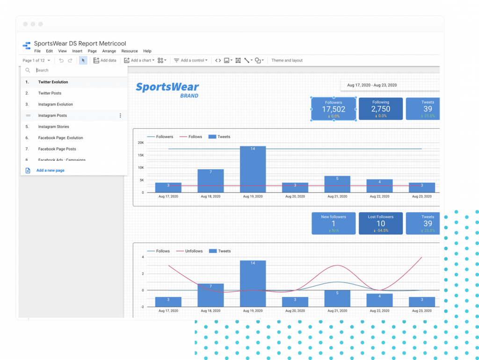The height and width of the screenshot is (360, 479).
Task: Click the Follows legend item in bottom chart
Action: click(159, 251)
